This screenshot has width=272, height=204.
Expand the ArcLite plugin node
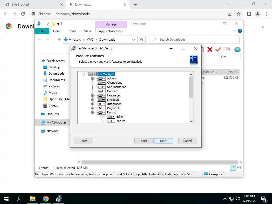(102, 121)
